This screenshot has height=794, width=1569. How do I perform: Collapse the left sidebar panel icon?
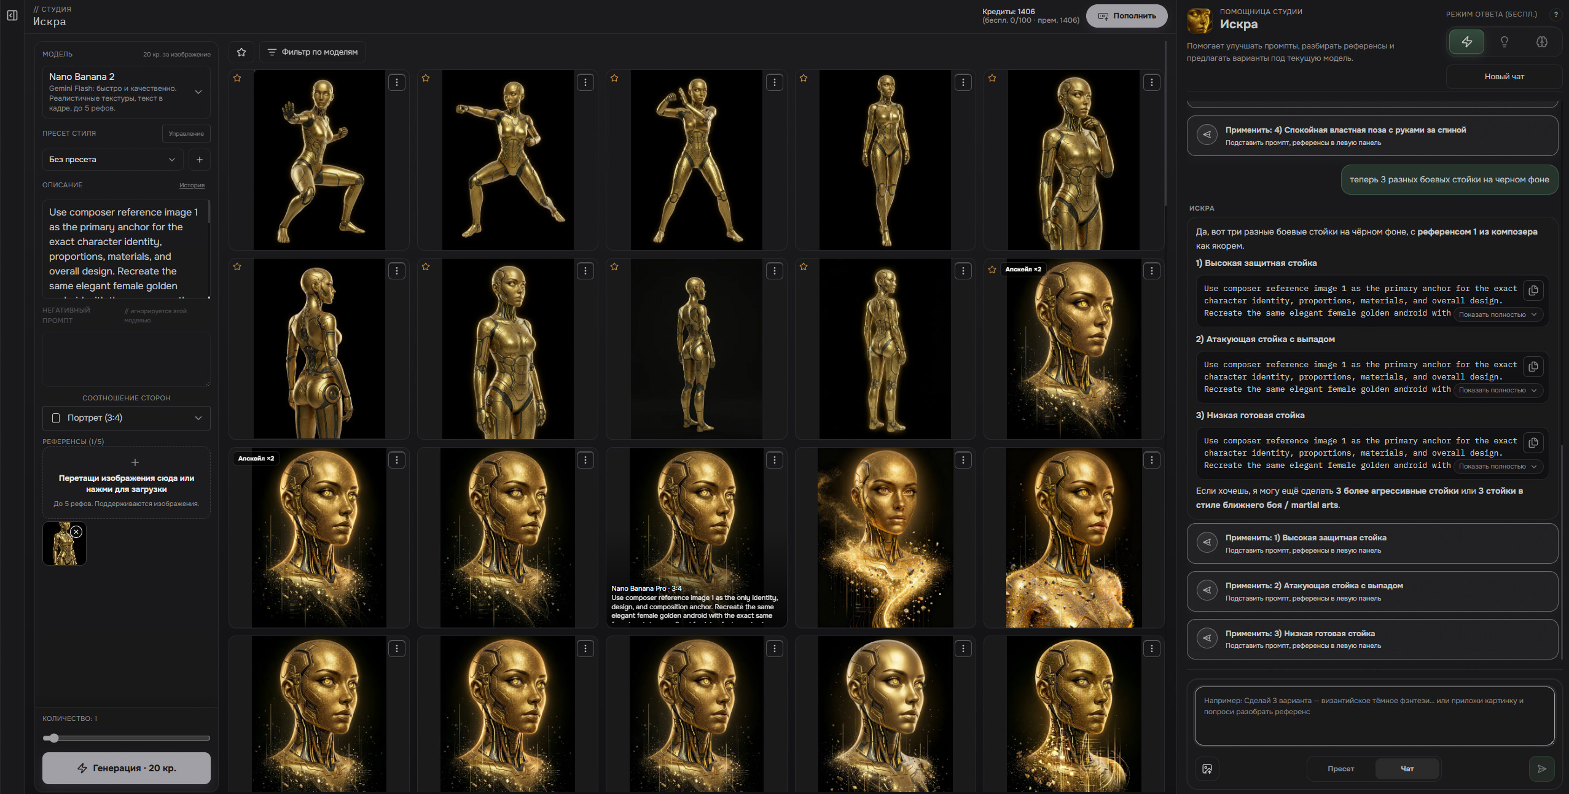(x=12, y=15)
